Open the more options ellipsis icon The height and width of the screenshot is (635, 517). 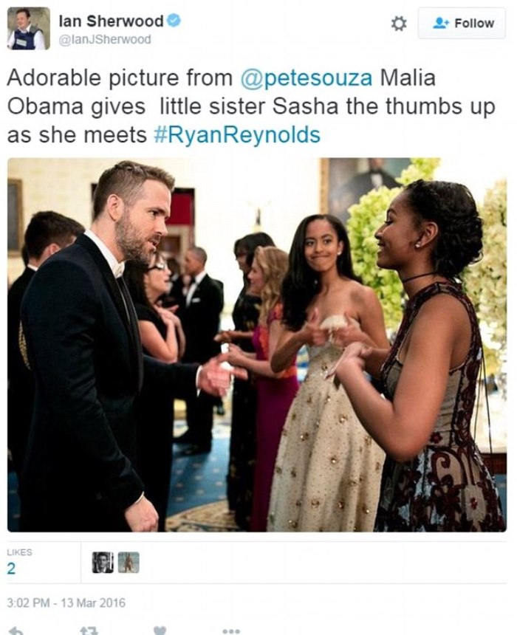(231, 631)
